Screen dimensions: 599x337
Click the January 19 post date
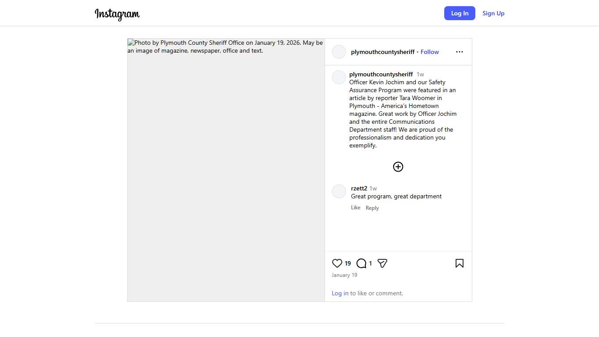pos(344,275)
